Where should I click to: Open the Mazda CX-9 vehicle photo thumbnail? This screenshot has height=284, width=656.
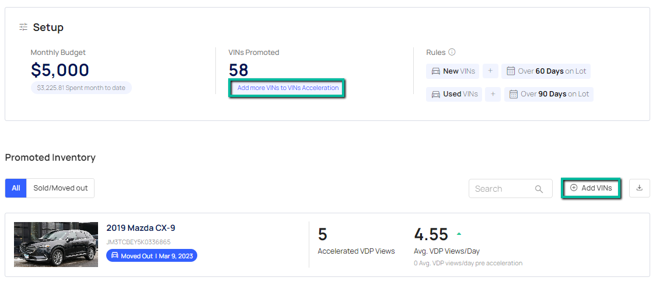56,244
